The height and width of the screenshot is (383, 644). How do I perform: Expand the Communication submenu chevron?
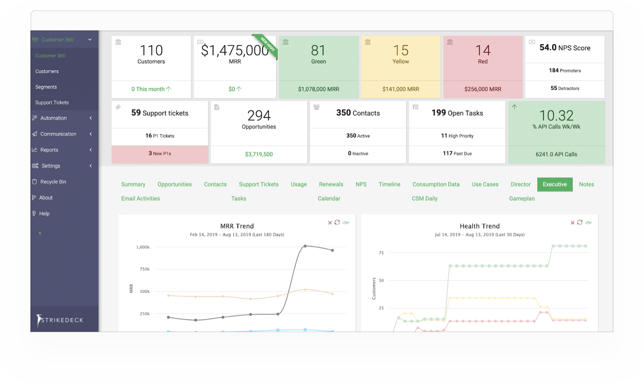coord(90,134)
